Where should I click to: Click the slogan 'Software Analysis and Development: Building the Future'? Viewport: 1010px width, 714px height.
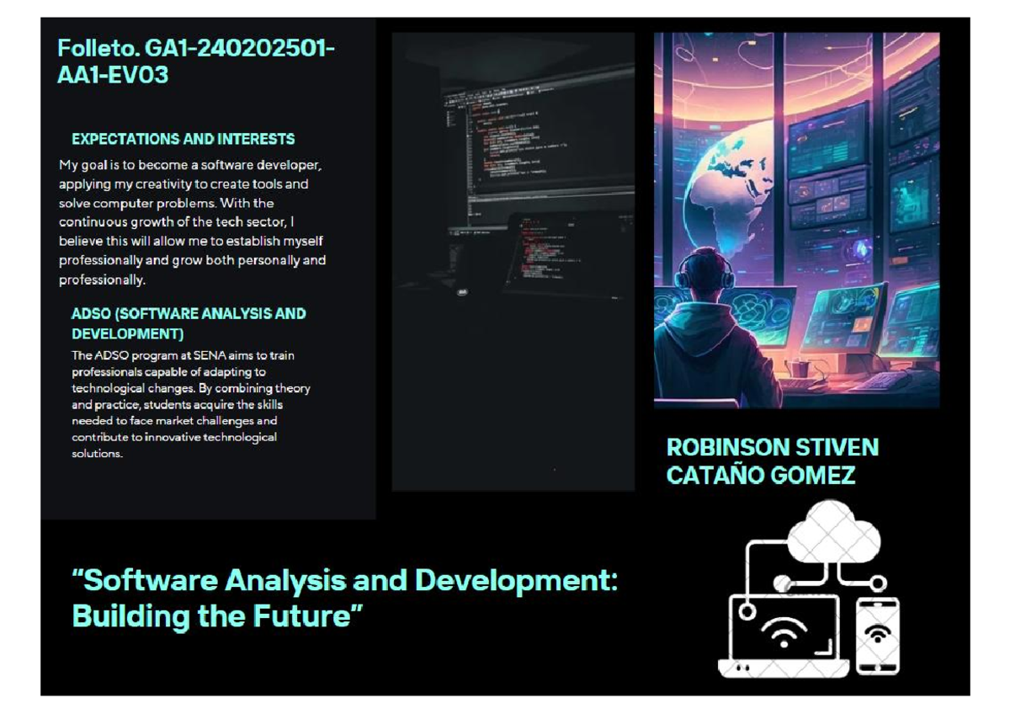point(345,599)
